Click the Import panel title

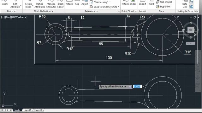142,11
